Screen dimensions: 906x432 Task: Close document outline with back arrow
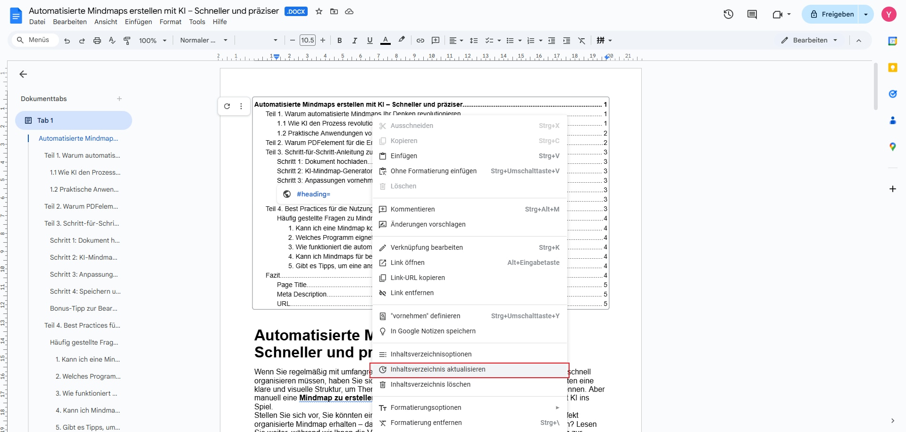(x=23, y=74)
